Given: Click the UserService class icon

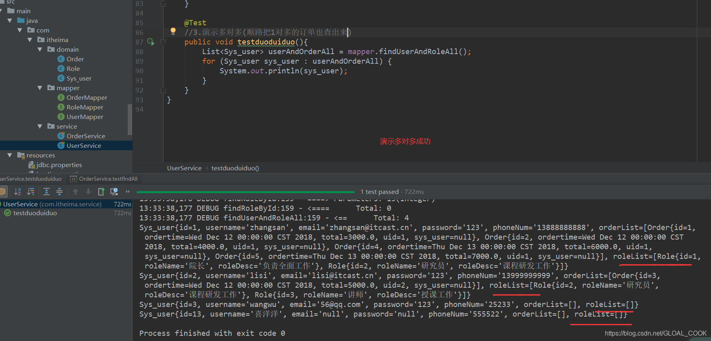Looking at the screenshot, I should click(61, 145).
